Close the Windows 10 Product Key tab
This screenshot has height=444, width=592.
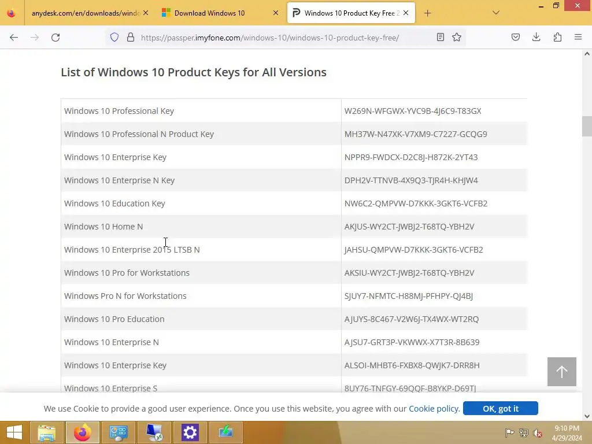406,13
